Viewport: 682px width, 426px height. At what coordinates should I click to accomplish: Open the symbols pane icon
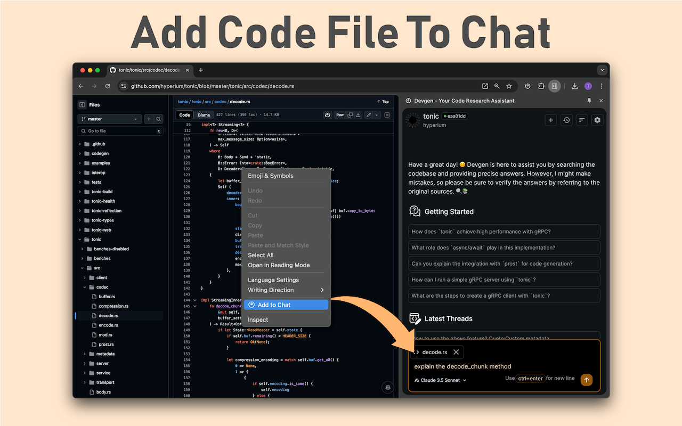click(x=387, y=115)
